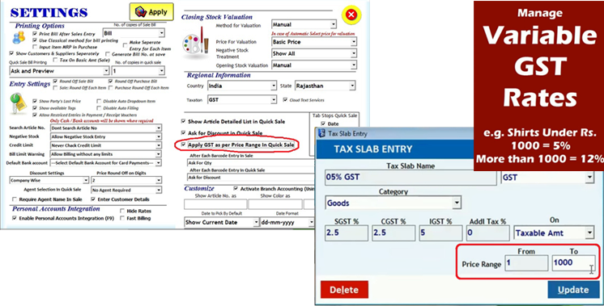This screenshot has height=306, width=604.
Task: Click the Price Range To field
Action: click(x=573, y=263)
